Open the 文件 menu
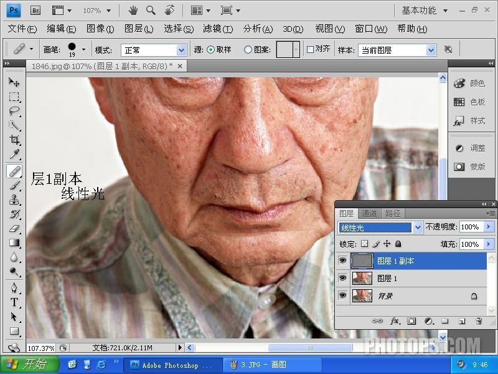The image size is (498, 374). 22,29
